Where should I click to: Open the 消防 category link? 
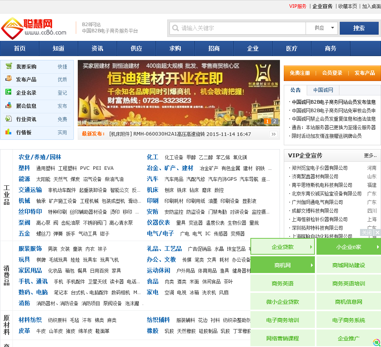click(x=24, y=303)
